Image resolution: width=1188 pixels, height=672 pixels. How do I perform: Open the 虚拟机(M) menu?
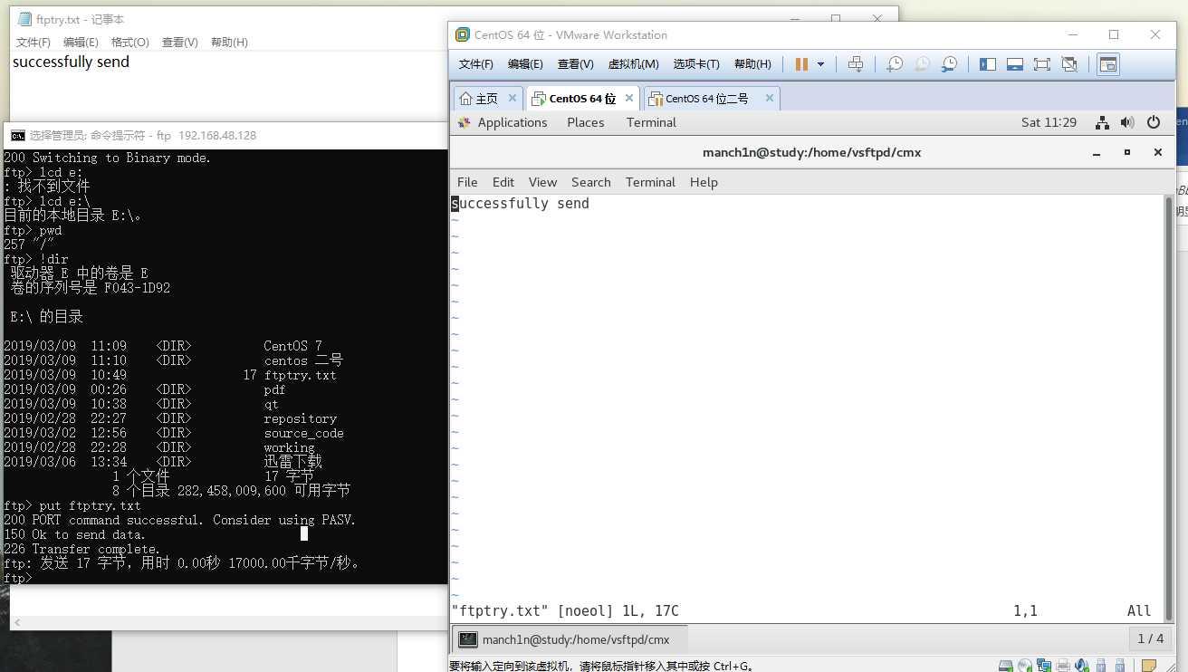click(633, 64)
